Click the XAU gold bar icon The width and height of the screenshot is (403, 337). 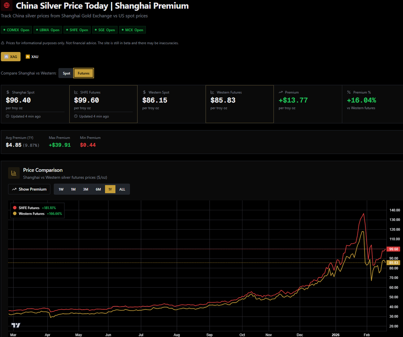28,57
